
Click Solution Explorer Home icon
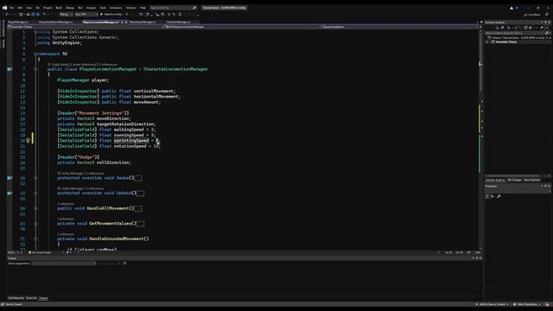tap(498, 28)
